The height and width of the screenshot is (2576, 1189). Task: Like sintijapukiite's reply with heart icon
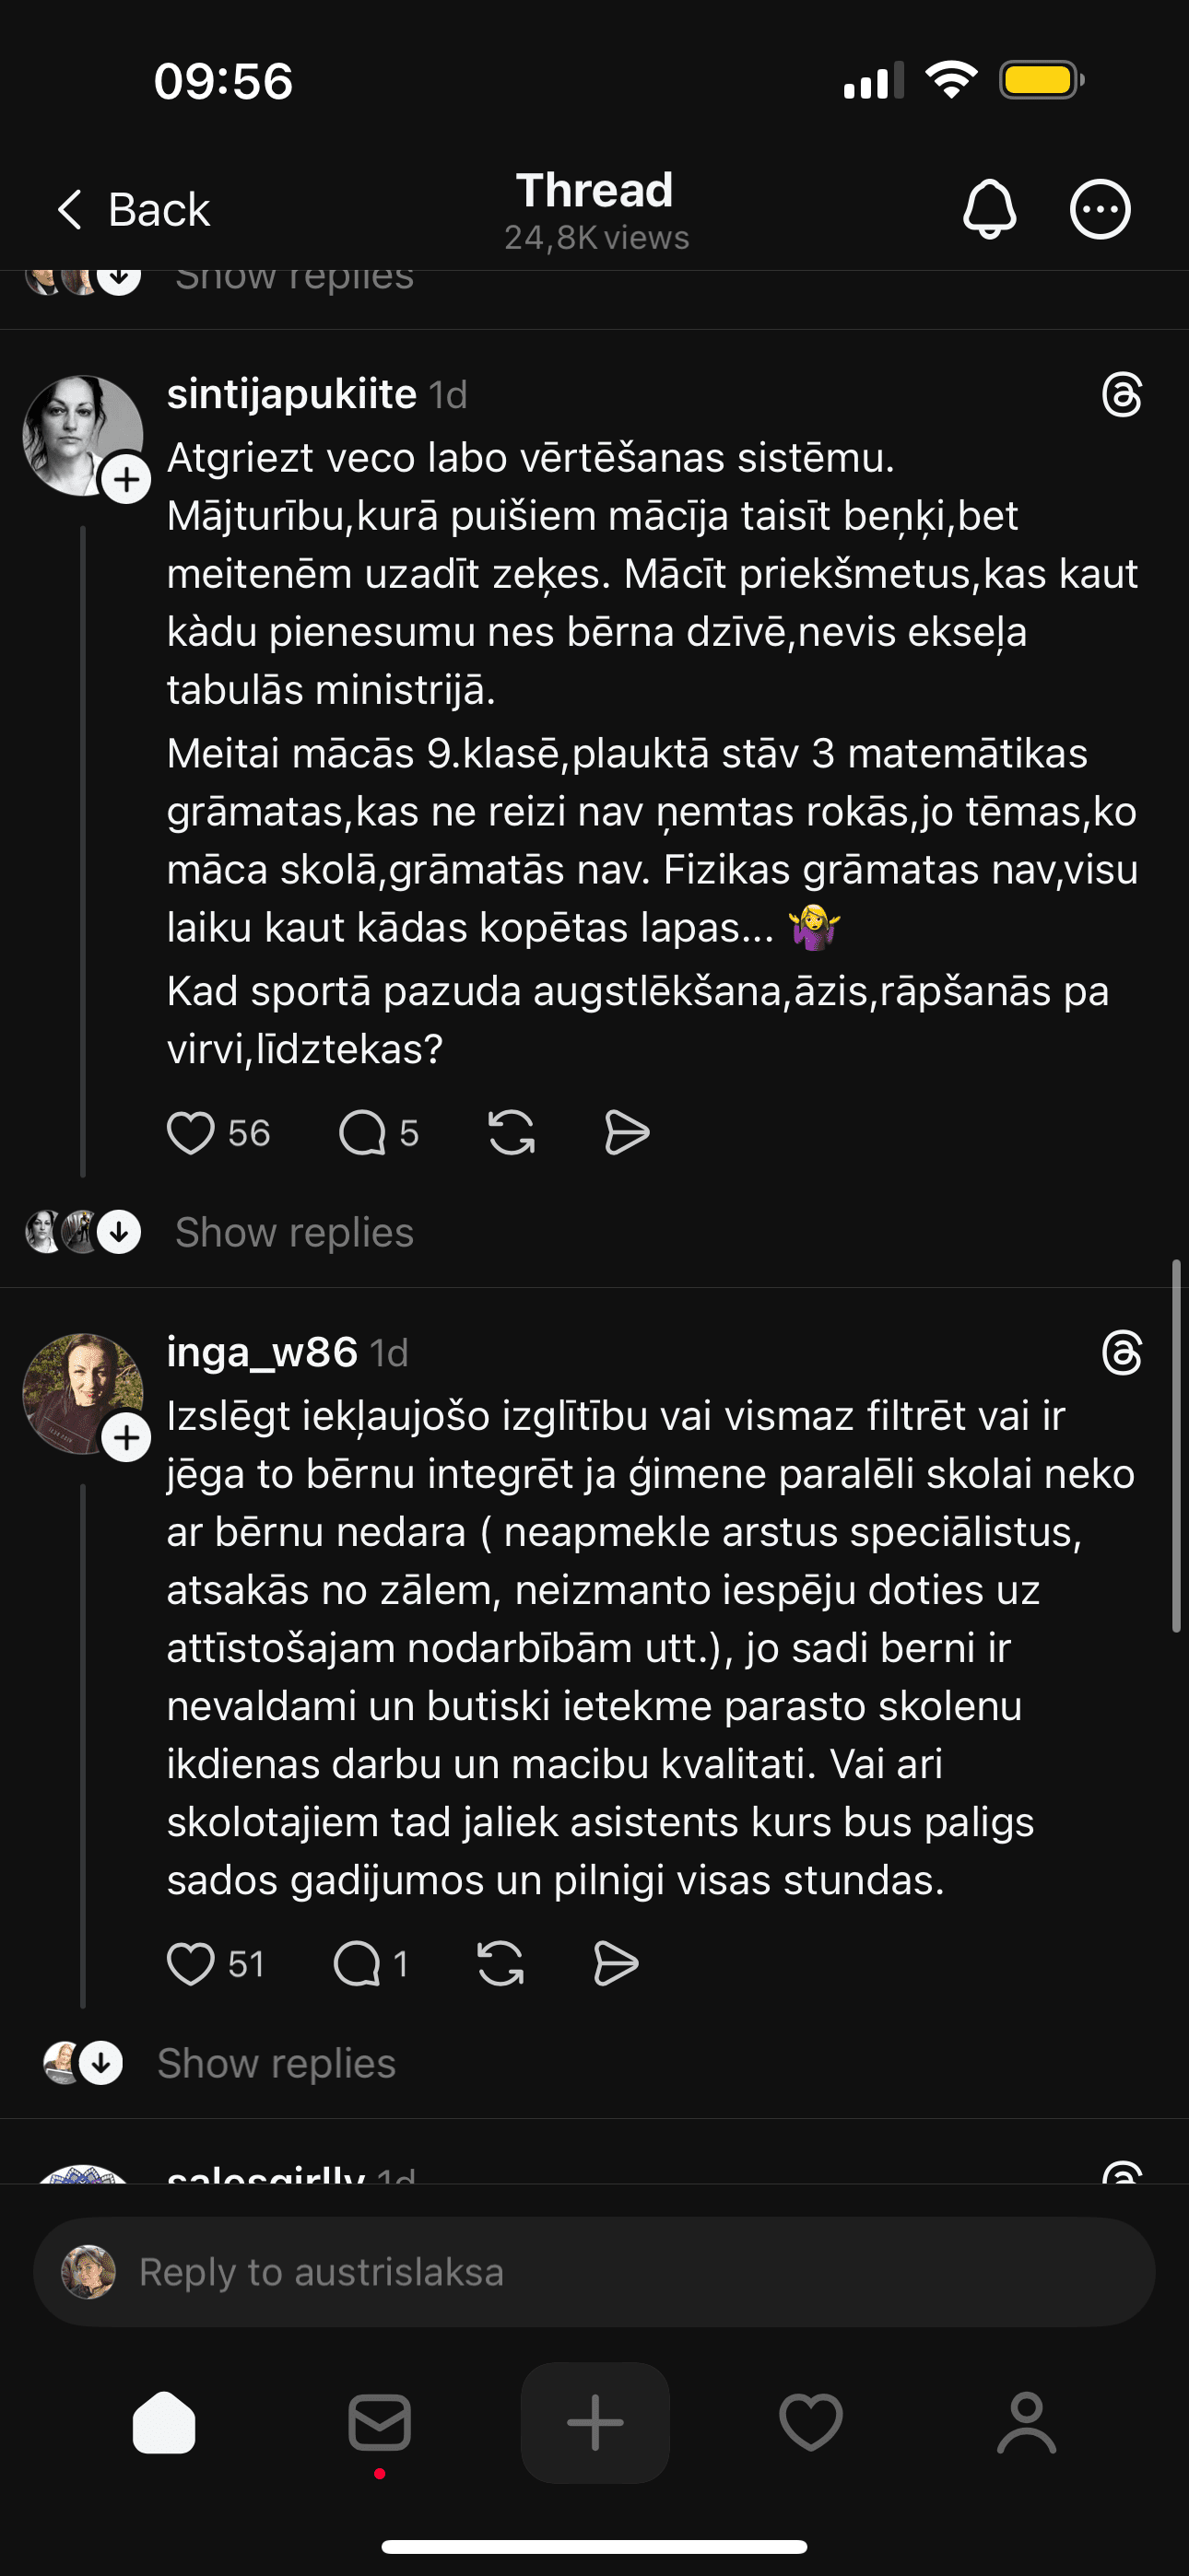[x=190, y=1133]
